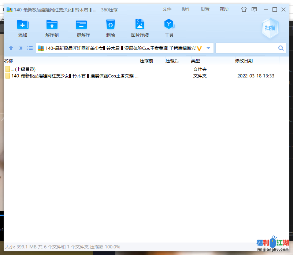The image size is (293, 255).
Task: Switch to the detailed list view mode
Action: click(30, 48)
